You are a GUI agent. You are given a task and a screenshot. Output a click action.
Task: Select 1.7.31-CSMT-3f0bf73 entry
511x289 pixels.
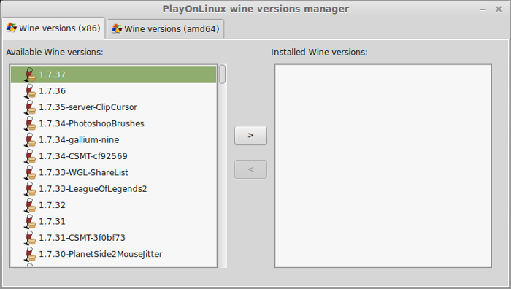(x=113, y=237)
